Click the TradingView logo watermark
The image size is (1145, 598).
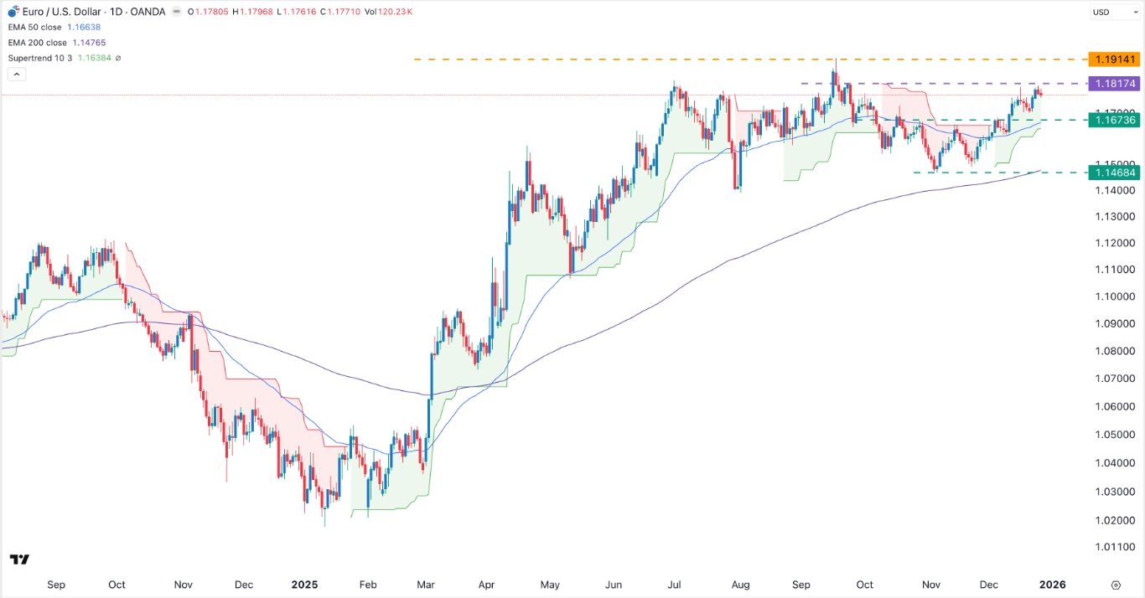[19, 559]
